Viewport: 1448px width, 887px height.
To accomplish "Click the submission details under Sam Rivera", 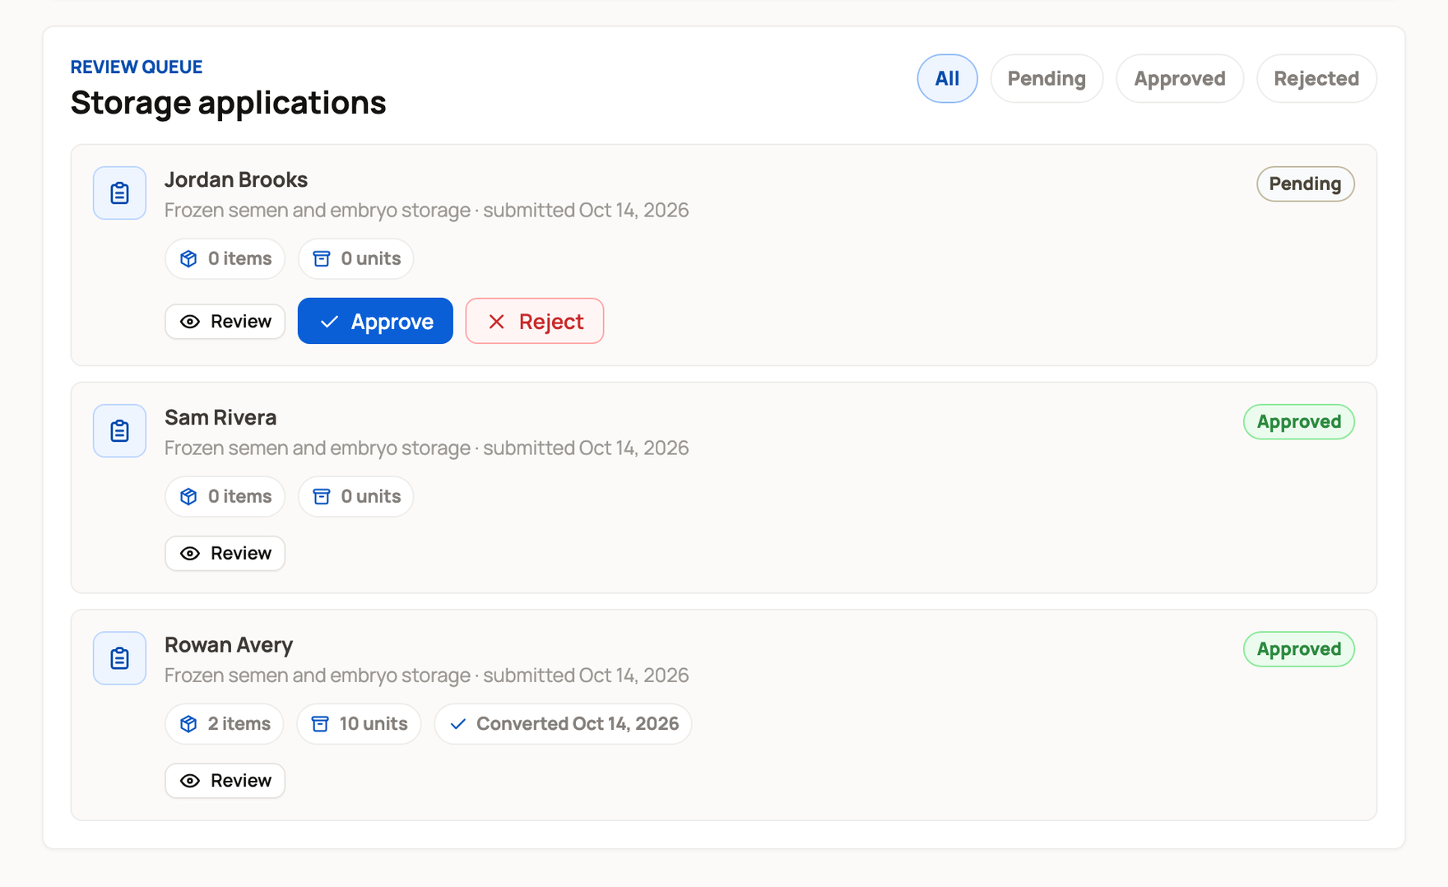I will click(x=426, y=448).
